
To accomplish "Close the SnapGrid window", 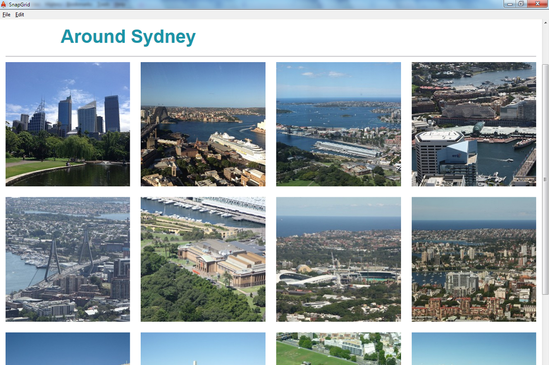I will point(536,4).
